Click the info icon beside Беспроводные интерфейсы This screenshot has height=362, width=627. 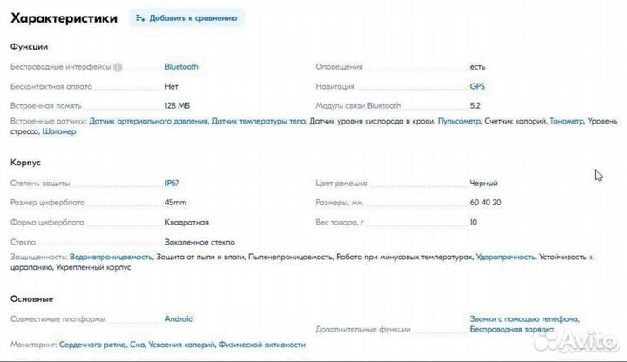tap(118, 67)
